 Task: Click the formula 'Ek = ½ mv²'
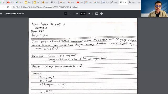pos(46,77)
